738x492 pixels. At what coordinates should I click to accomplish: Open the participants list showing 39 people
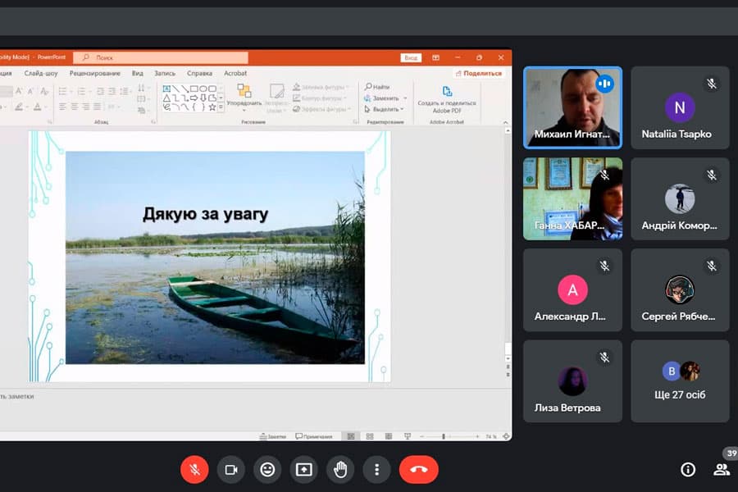722,469
